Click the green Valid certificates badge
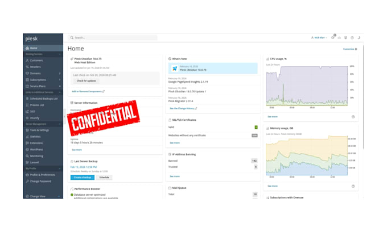The height and width of the screenshot is (232, 387). [x=256, y=127]
